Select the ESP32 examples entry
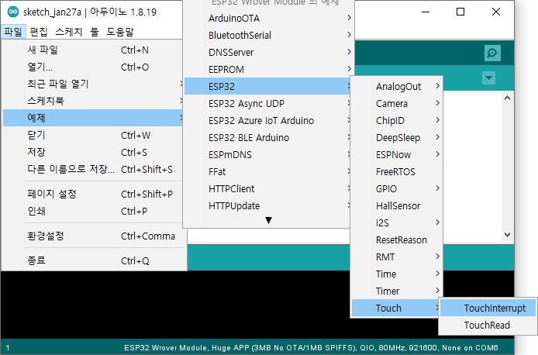538x355 pixels. 268,86
